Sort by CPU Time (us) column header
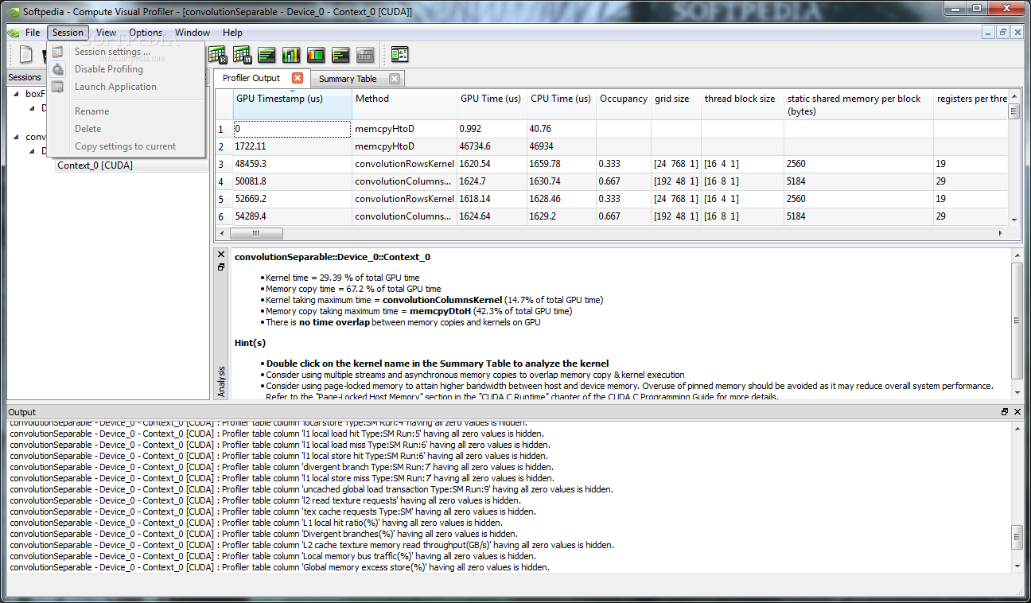This screenshot has width=1031, height=603. (561, 104)
